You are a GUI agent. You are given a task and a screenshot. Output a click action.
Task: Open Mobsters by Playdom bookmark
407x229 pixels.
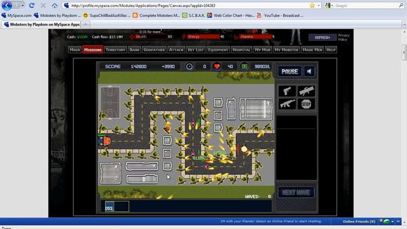click(57, 15)
